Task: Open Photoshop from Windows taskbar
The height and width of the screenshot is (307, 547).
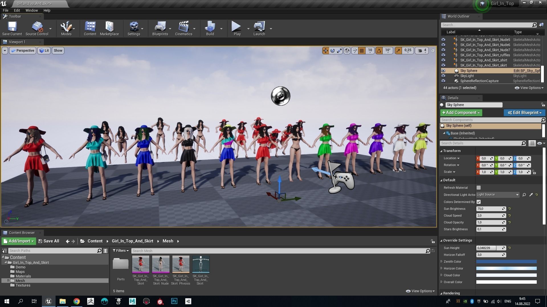Action: (x=174, y=301)
